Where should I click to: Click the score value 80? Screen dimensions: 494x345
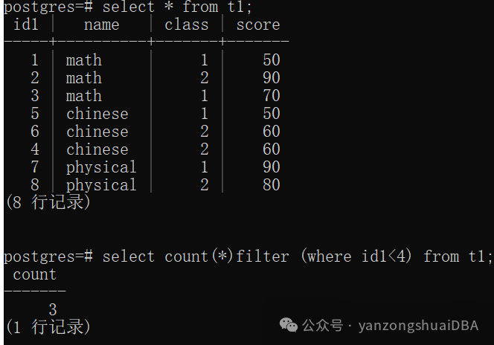(x=272, y=185)
